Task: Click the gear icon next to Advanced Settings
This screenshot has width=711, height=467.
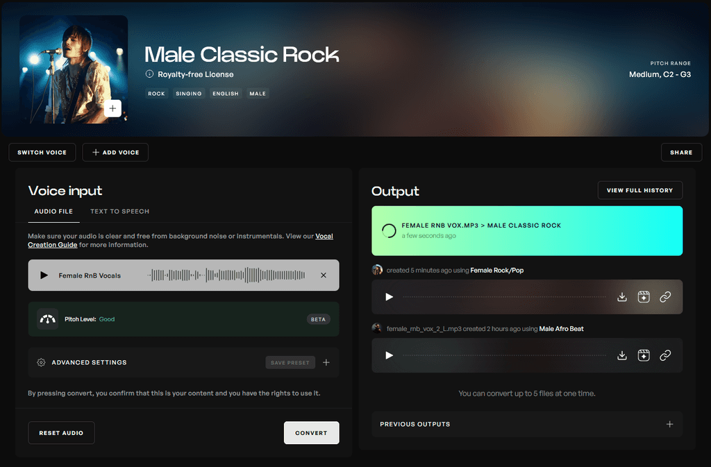Action: (40, 362)
